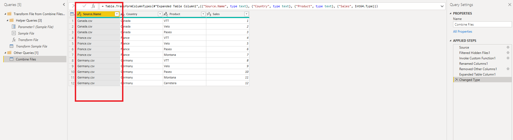The height and width of the screenshot is (140, 513).
Task: Click the Sales value 10 cell
Action: [228, 72]
